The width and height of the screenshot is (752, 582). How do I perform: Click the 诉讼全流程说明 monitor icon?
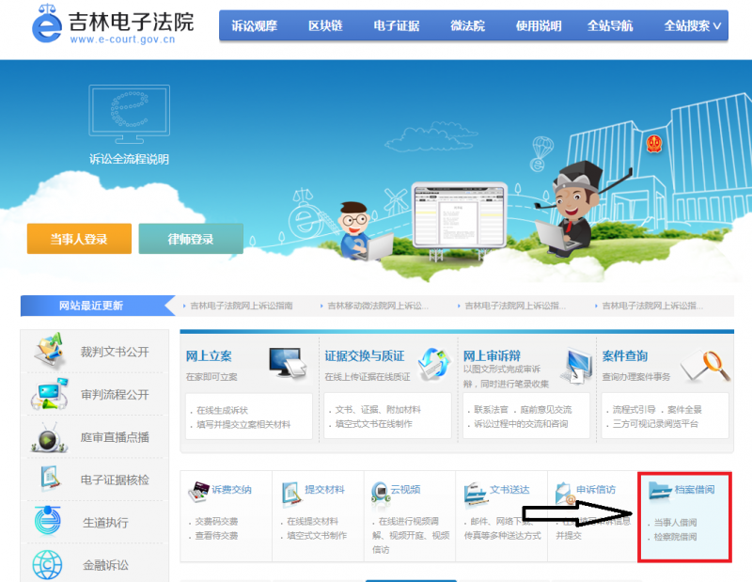point(129,115)
